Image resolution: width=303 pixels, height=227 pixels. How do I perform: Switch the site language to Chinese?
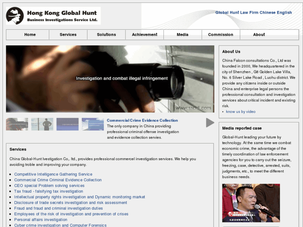[x=268, y=12]
